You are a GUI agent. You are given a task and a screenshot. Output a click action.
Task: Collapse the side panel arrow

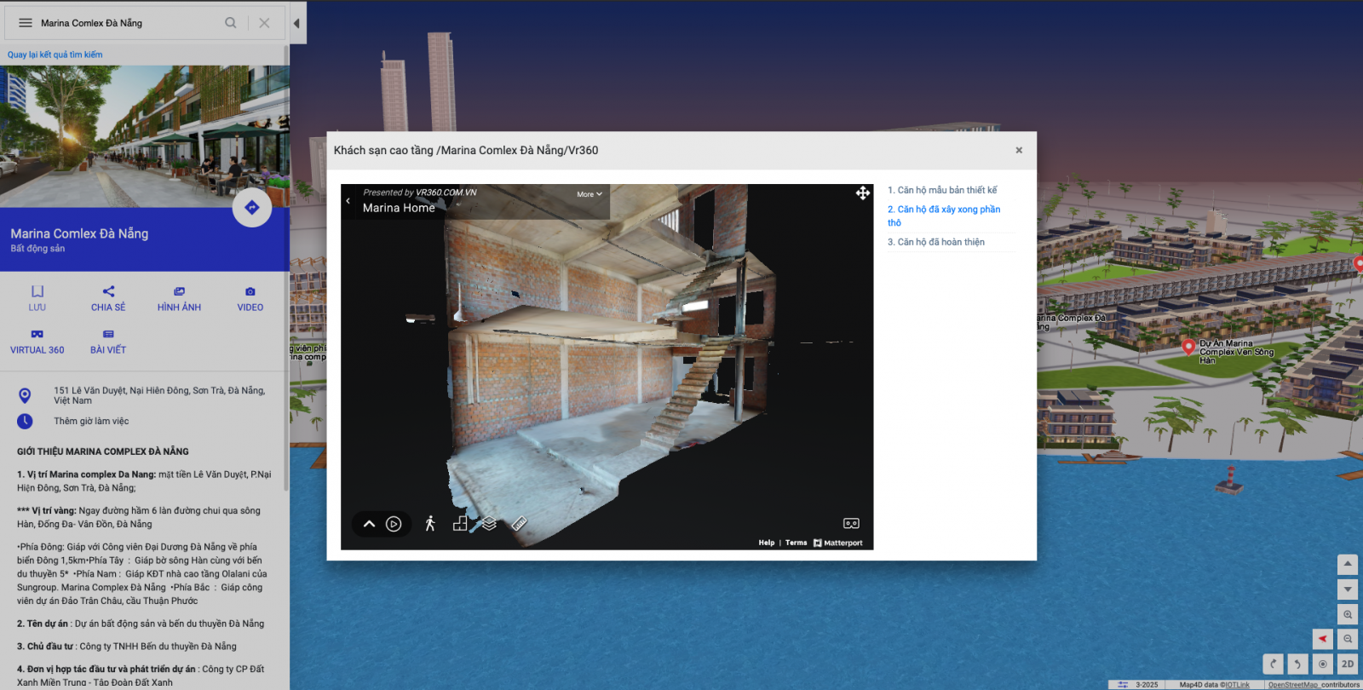(x=296, y=23)
